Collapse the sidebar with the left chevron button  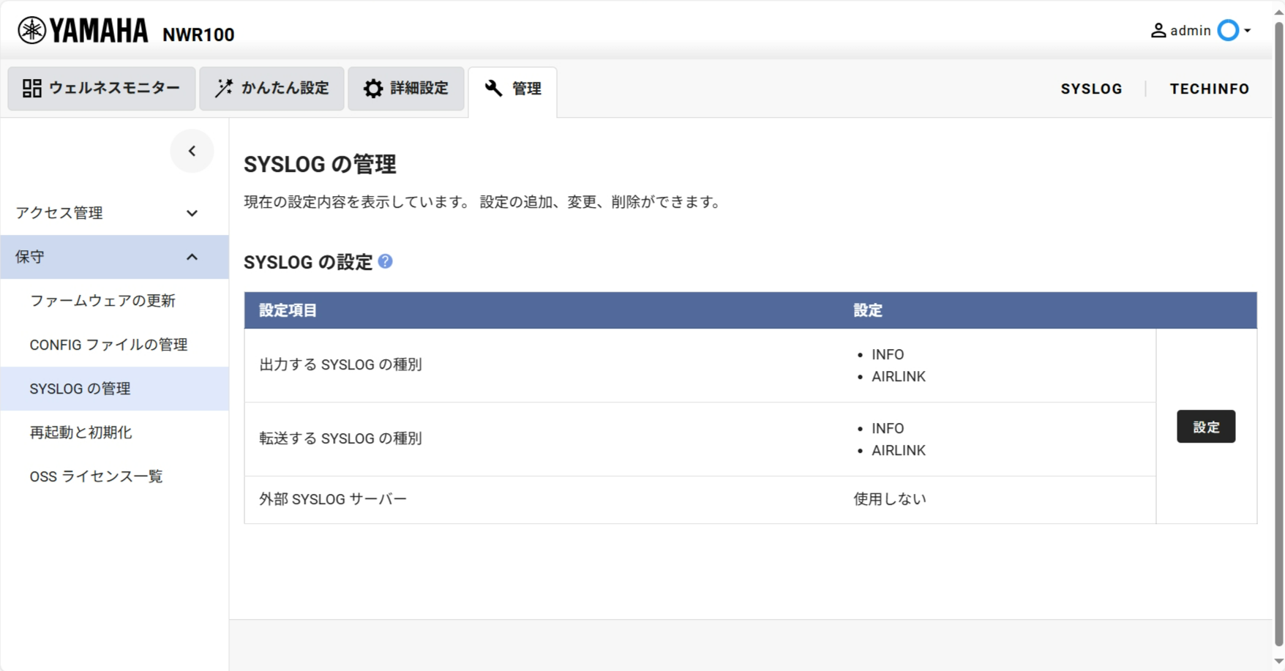192,151
